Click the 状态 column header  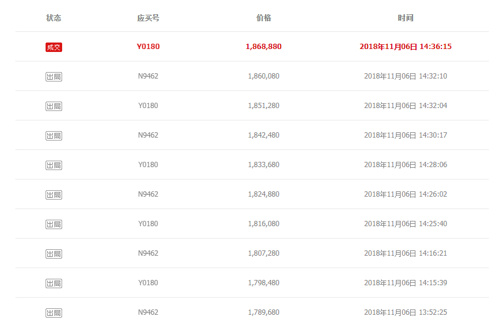54,18
